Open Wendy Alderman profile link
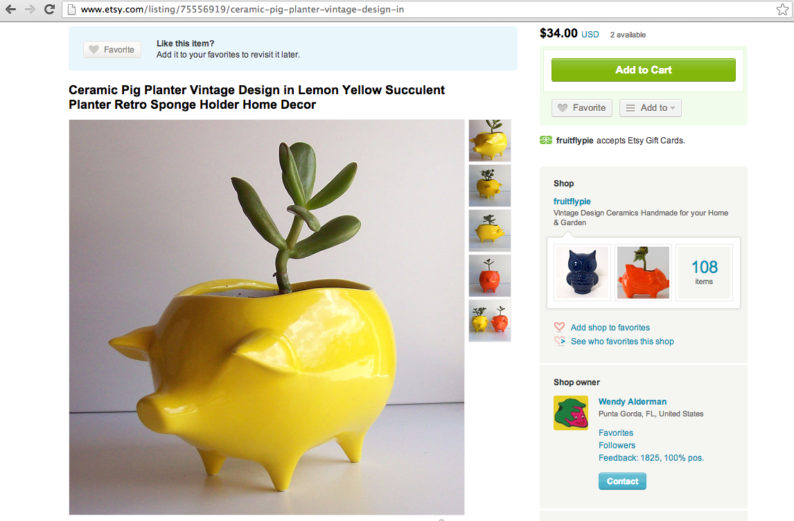 tap(633, 402)
